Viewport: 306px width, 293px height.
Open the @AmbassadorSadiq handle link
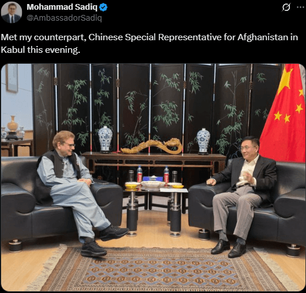click(x=64, y=18)
